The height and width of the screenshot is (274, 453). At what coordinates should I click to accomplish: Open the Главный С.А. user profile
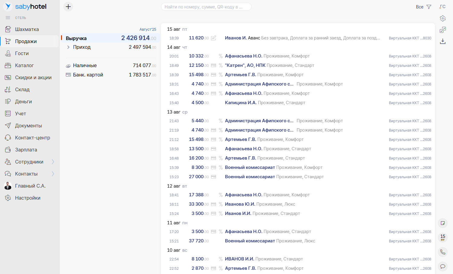pos(30,186)
